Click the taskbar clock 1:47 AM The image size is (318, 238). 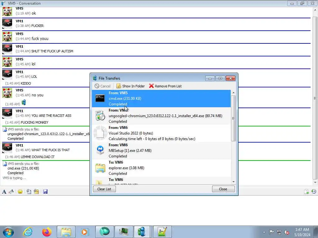click(302, 232)
